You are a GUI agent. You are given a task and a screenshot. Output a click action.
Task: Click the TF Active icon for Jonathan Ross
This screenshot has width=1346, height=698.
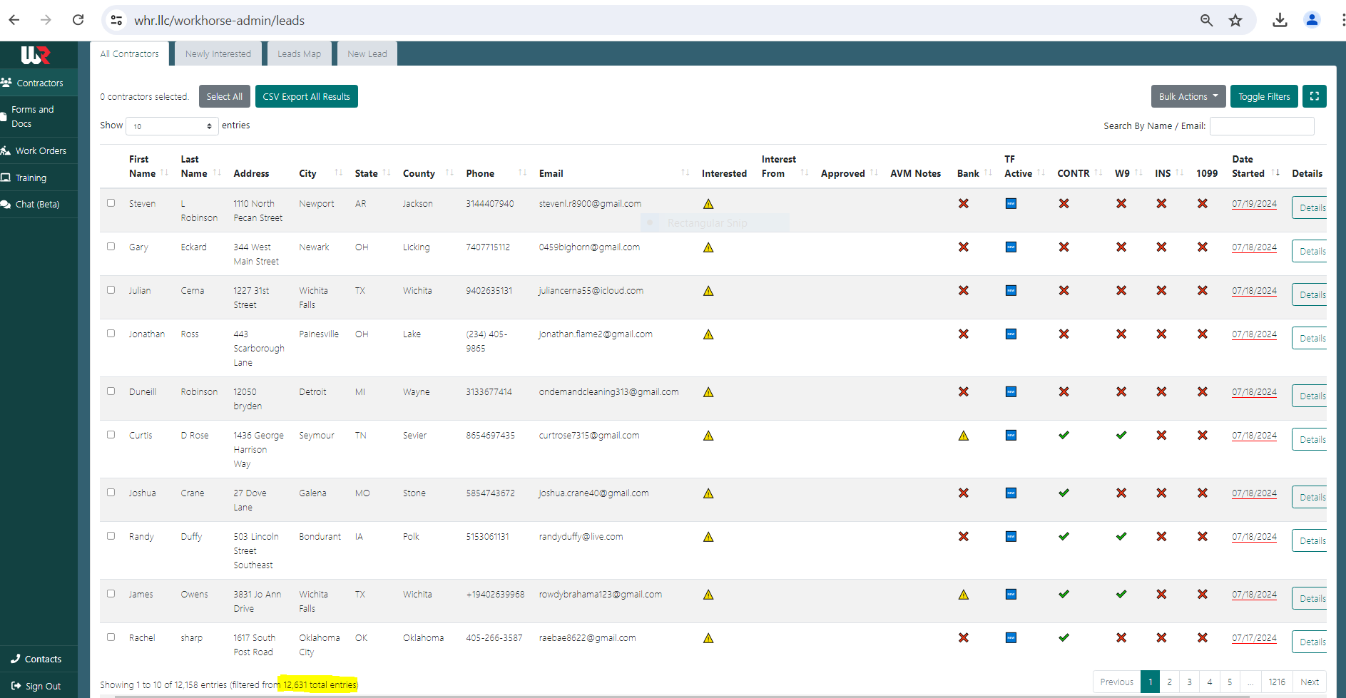click(1011, 334)
